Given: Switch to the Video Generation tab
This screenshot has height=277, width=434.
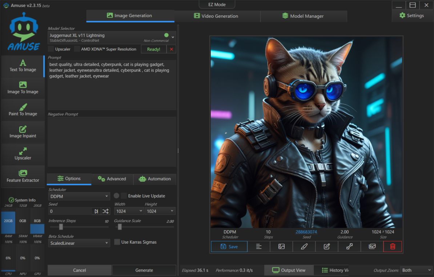Looking at the screenshot, I should point(216,16).
